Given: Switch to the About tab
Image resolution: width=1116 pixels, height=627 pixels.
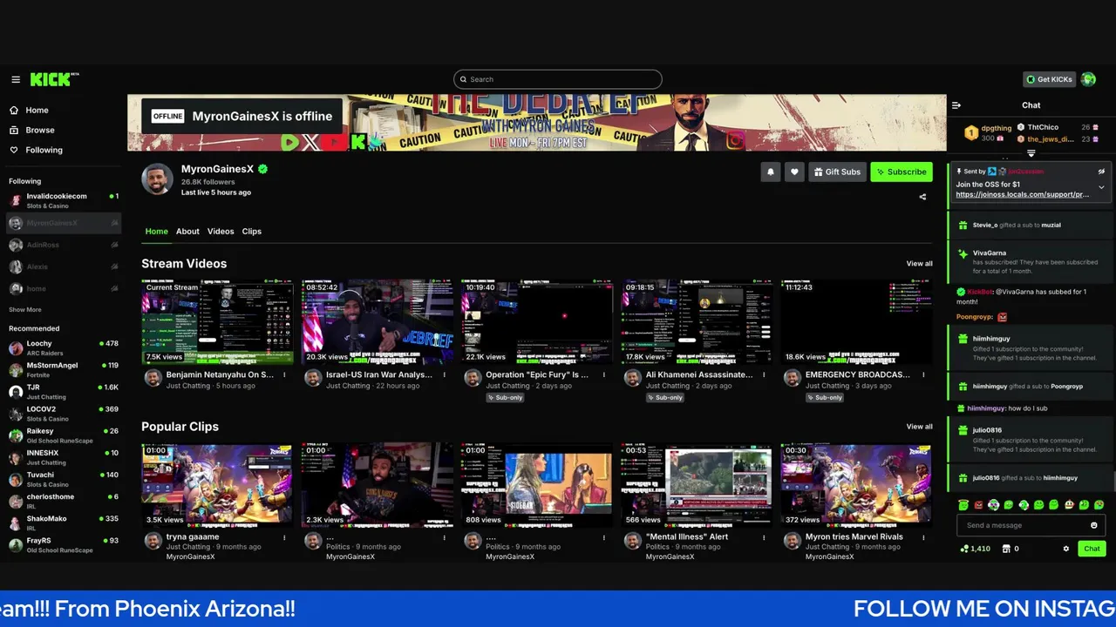Looking at the screenshot, I should coord(187,232).
